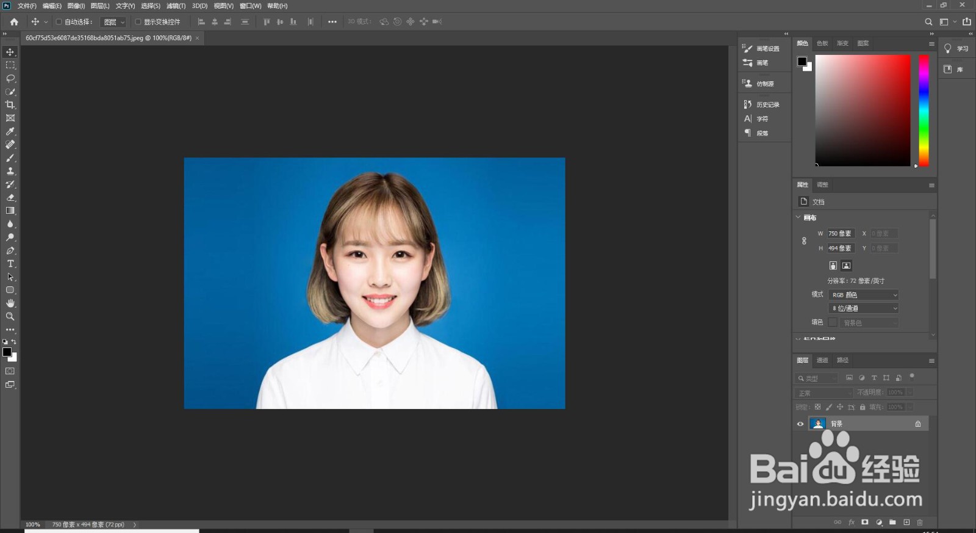Click the canvas width W input field
The width and height of the screenshot is (976, 533).
(840, 233)
